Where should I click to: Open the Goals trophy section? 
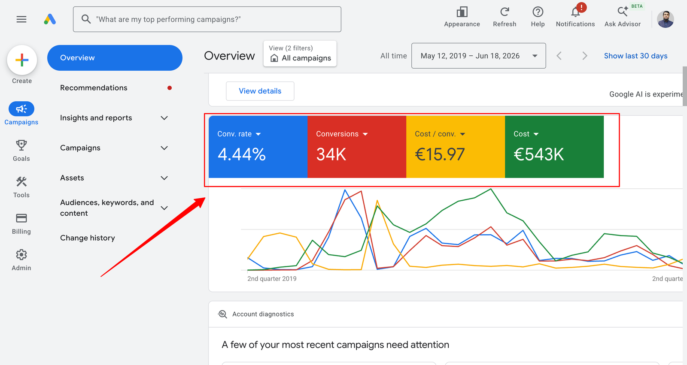pyautogui.click(x=21, y=150)
